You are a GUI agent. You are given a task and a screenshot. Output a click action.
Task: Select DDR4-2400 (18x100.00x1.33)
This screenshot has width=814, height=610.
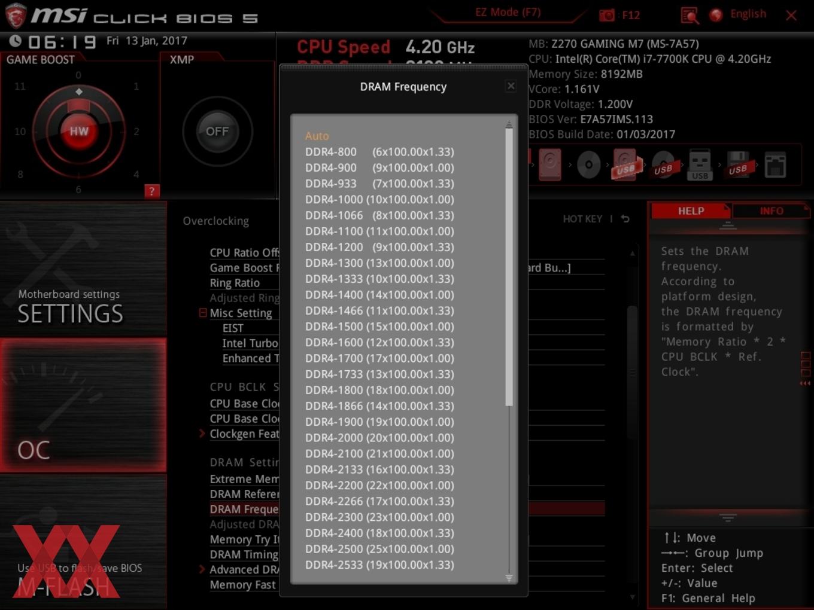click(379, 533)
